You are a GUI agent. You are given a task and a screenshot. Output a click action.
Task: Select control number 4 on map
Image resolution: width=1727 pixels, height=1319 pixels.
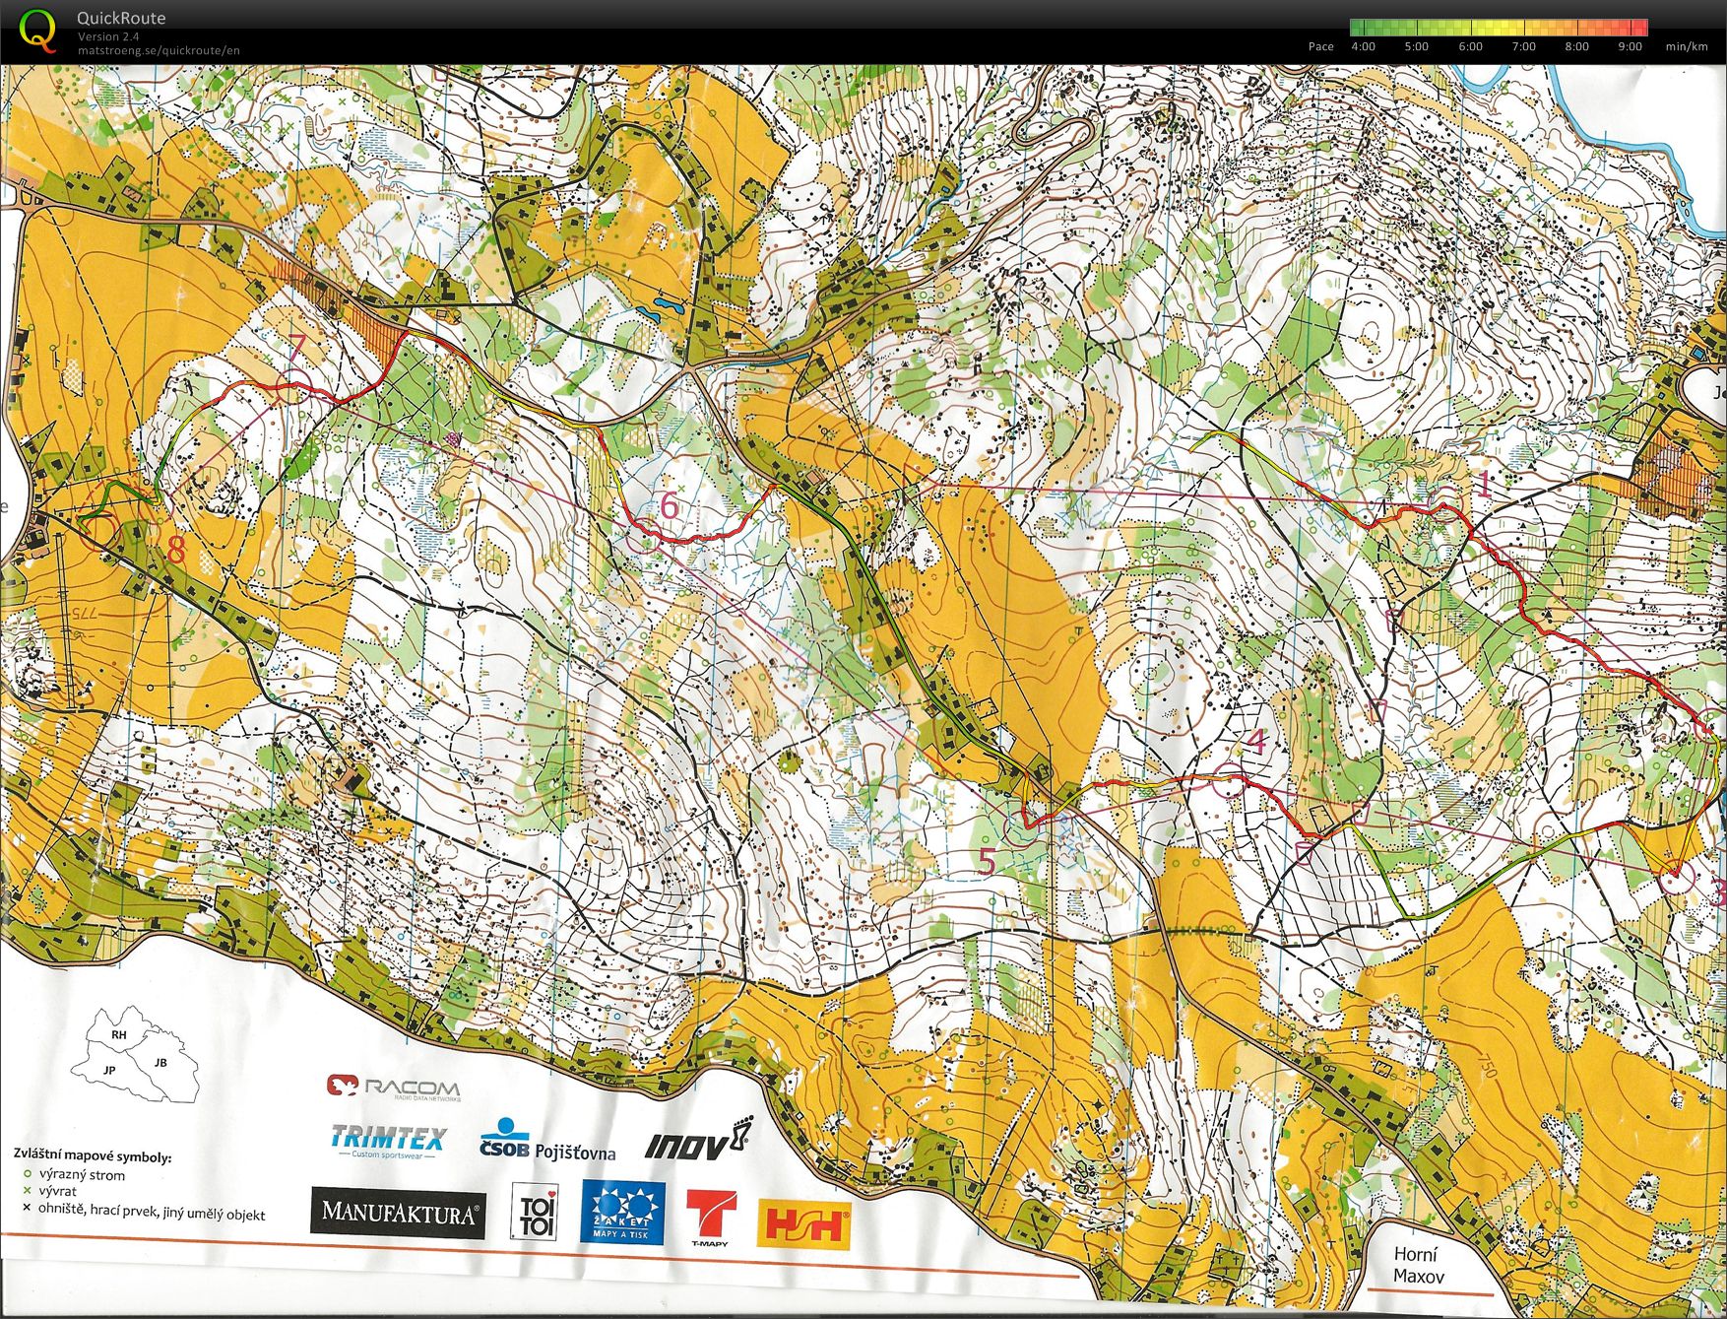[1255, 741]
